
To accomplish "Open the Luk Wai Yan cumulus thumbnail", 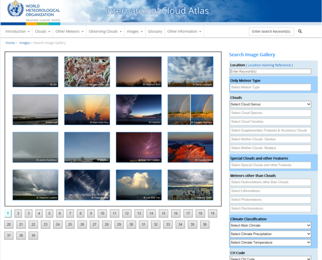I will [139, 185].
